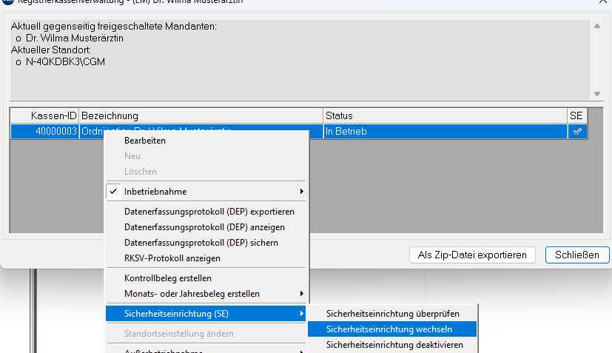Click the info panel scroll-up arrow
The image size is (612, 353).
(x=597, y=26)
